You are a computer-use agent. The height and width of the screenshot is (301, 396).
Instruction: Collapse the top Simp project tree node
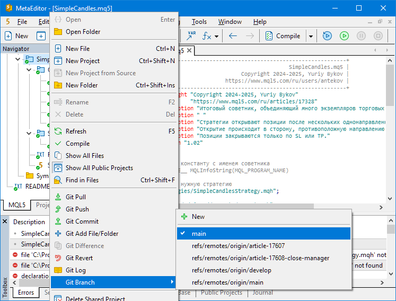pos(17,59)
